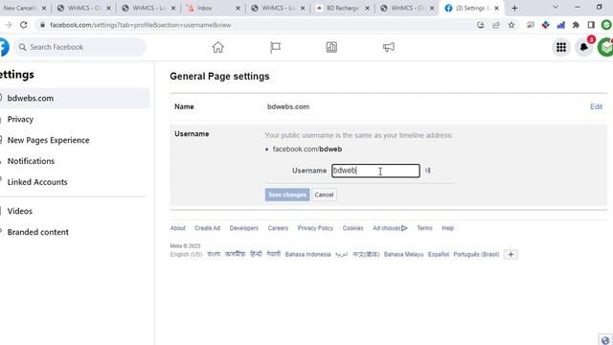Open the Careers footer link
This screenshot has width=613, height=345.
(x=278, y=228)
